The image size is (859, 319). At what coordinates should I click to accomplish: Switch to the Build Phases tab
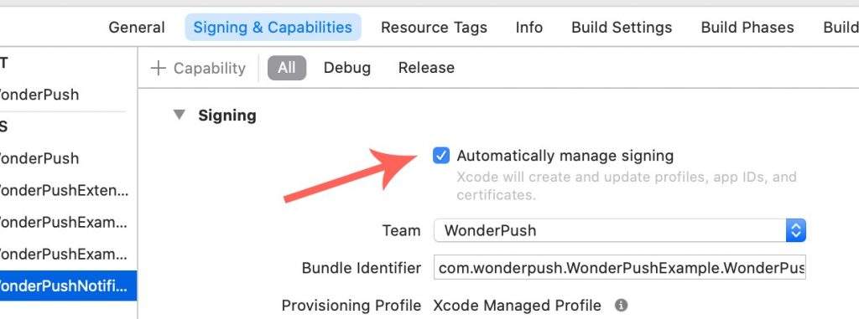click(x=747, y=28)
